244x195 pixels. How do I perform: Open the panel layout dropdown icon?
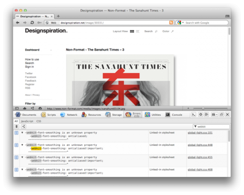(214, 115)
